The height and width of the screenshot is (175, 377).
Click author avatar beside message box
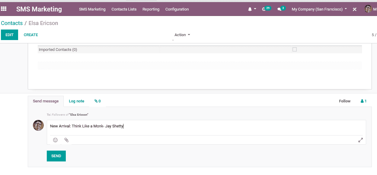tap(38, 125)
